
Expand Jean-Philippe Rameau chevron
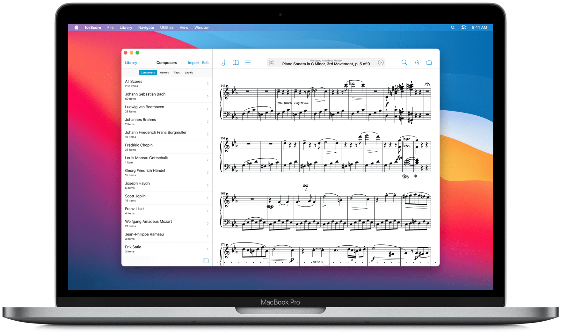pos(208,236)
